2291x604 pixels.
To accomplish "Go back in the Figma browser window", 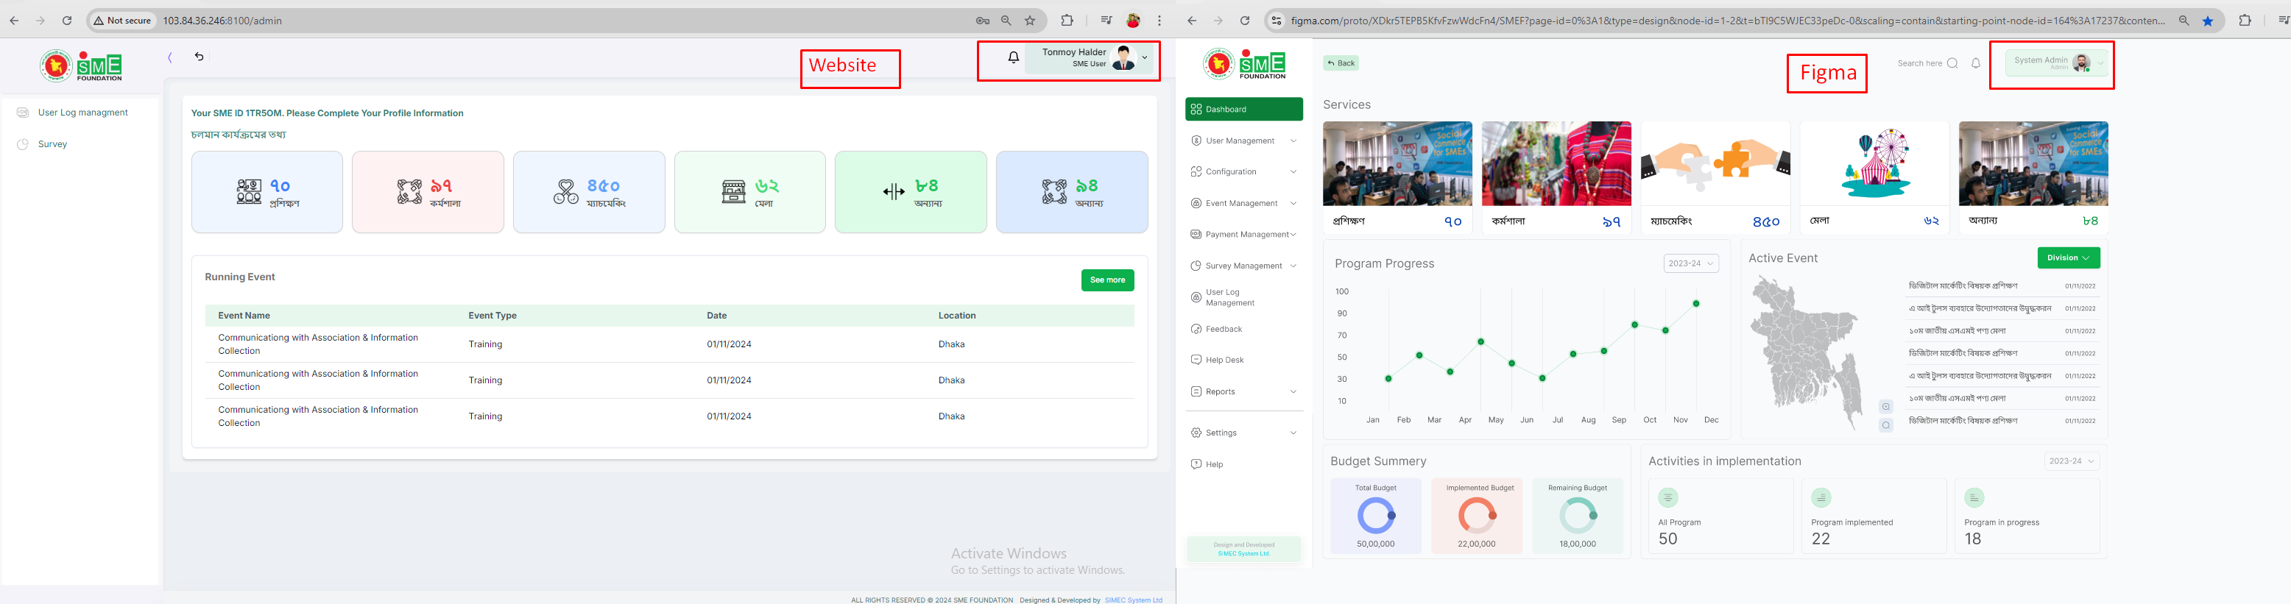I will click(x=1192, y=21).
